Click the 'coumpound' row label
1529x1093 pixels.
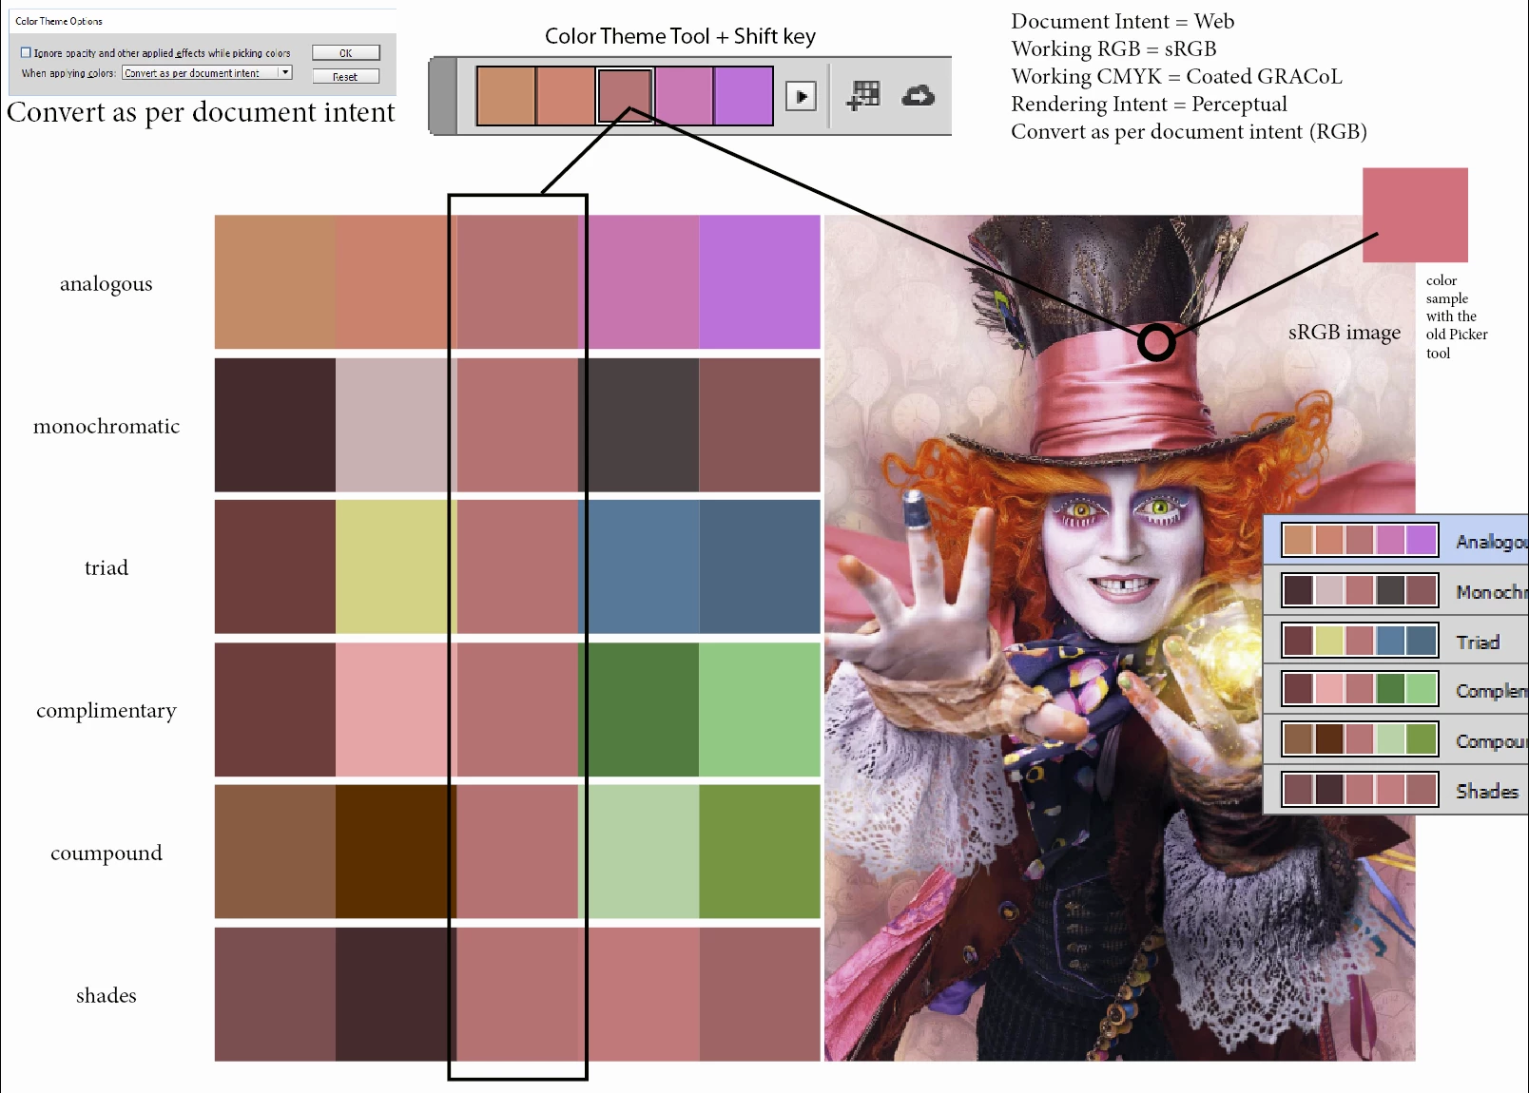pos(106,853)
